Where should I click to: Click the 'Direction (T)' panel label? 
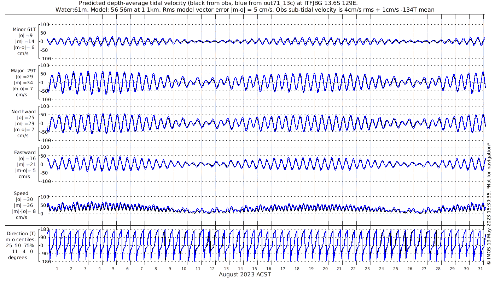tap(21, 233)
